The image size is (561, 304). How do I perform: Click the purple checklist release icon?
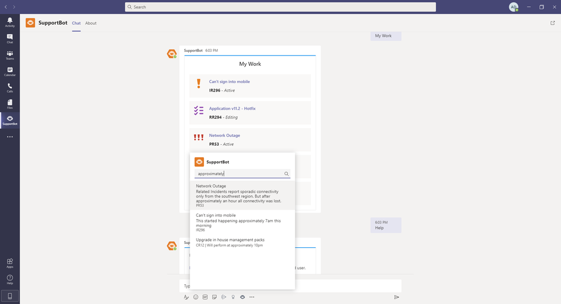[199, 110]
